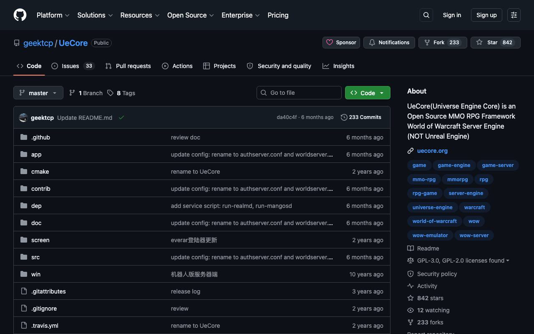Expand the licenses found dropdown

click(463, 261)
